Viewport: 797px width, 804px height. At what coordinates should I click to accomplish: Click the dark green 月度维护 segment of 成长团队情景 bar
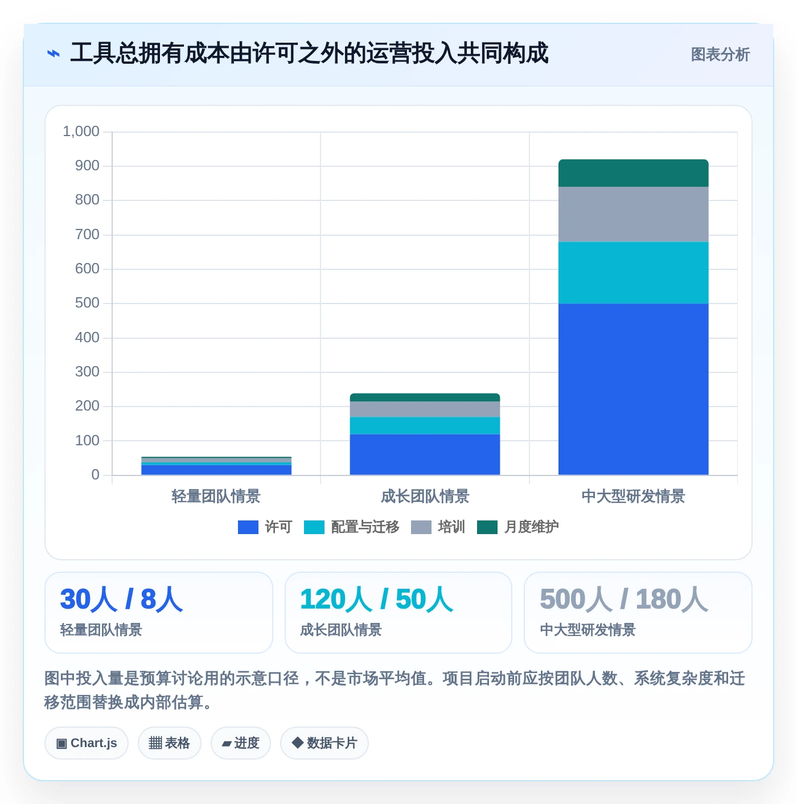[425, 397]
